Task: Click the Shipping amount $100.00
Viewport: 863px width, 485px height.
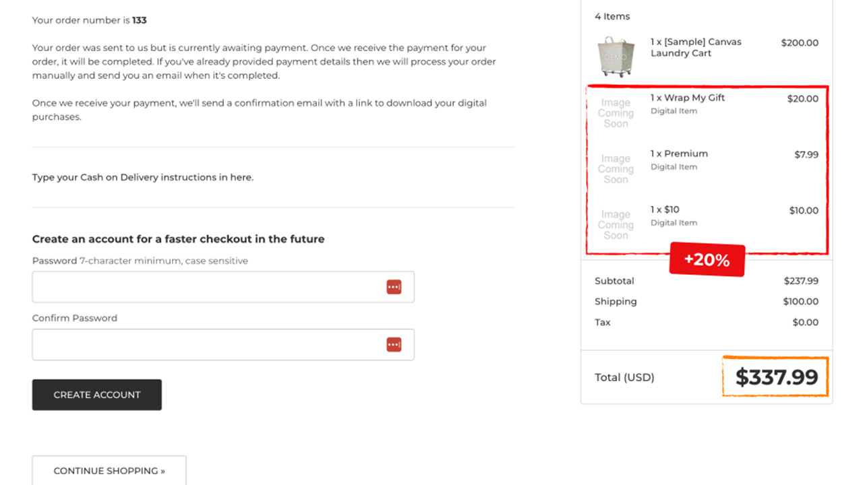Action: (x=800, y=302)
